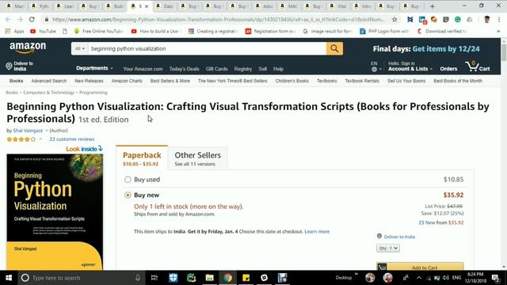
Task: Open File Explorer from taskbar
Action: pos(209,278)
